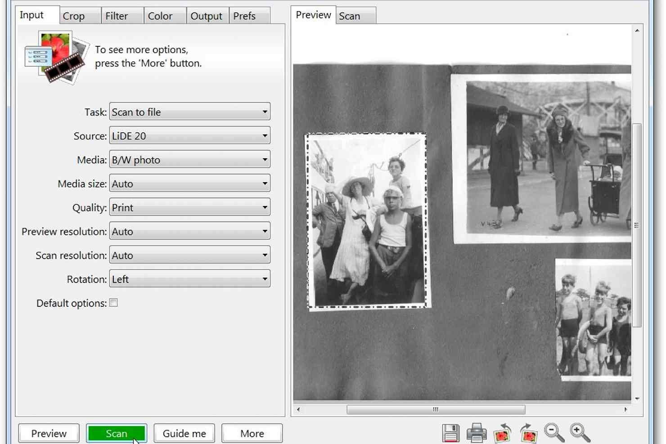Click the photo of two women walking
This screenshot has height=444, width=666.
(542, 158)
